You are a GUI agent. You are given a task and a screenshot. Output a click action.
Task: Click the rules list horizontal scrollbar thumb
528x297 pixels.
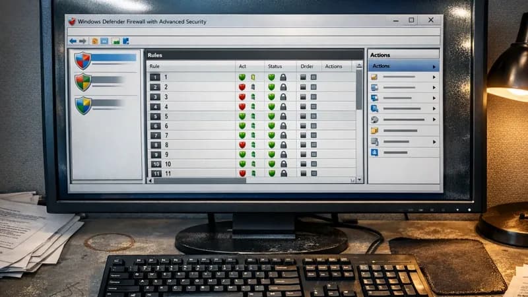(x=200, y=181)
